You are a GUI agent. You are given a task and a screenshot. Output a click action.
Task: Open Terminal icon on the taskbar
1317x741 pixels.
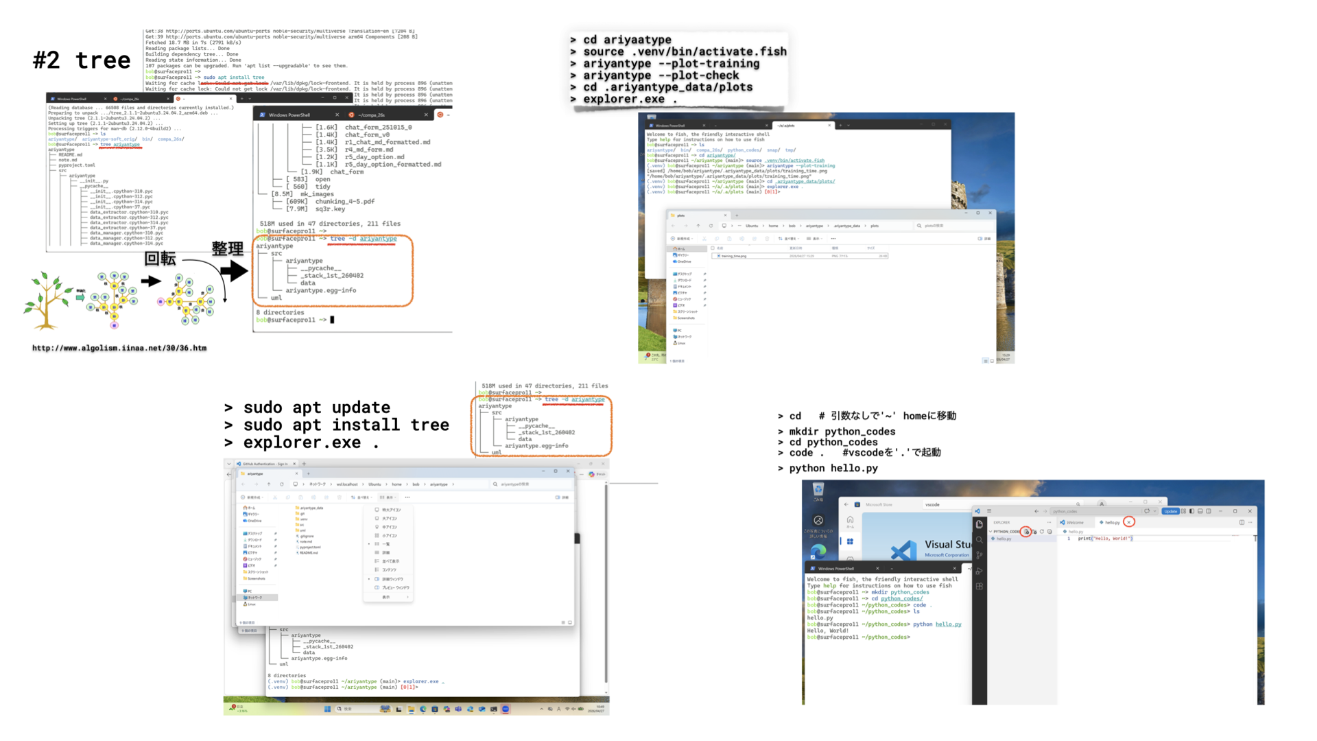coord(494,709)
